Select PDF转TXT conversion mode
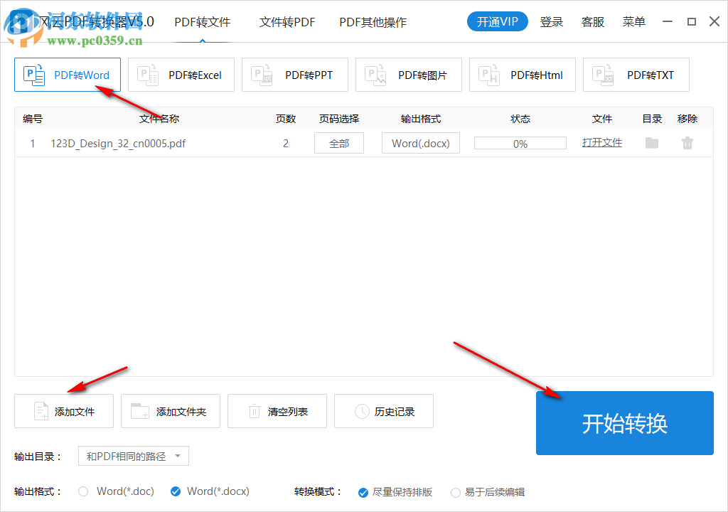Screen dimensions: 728x512 pyautogui.click(x=636, y=75)
